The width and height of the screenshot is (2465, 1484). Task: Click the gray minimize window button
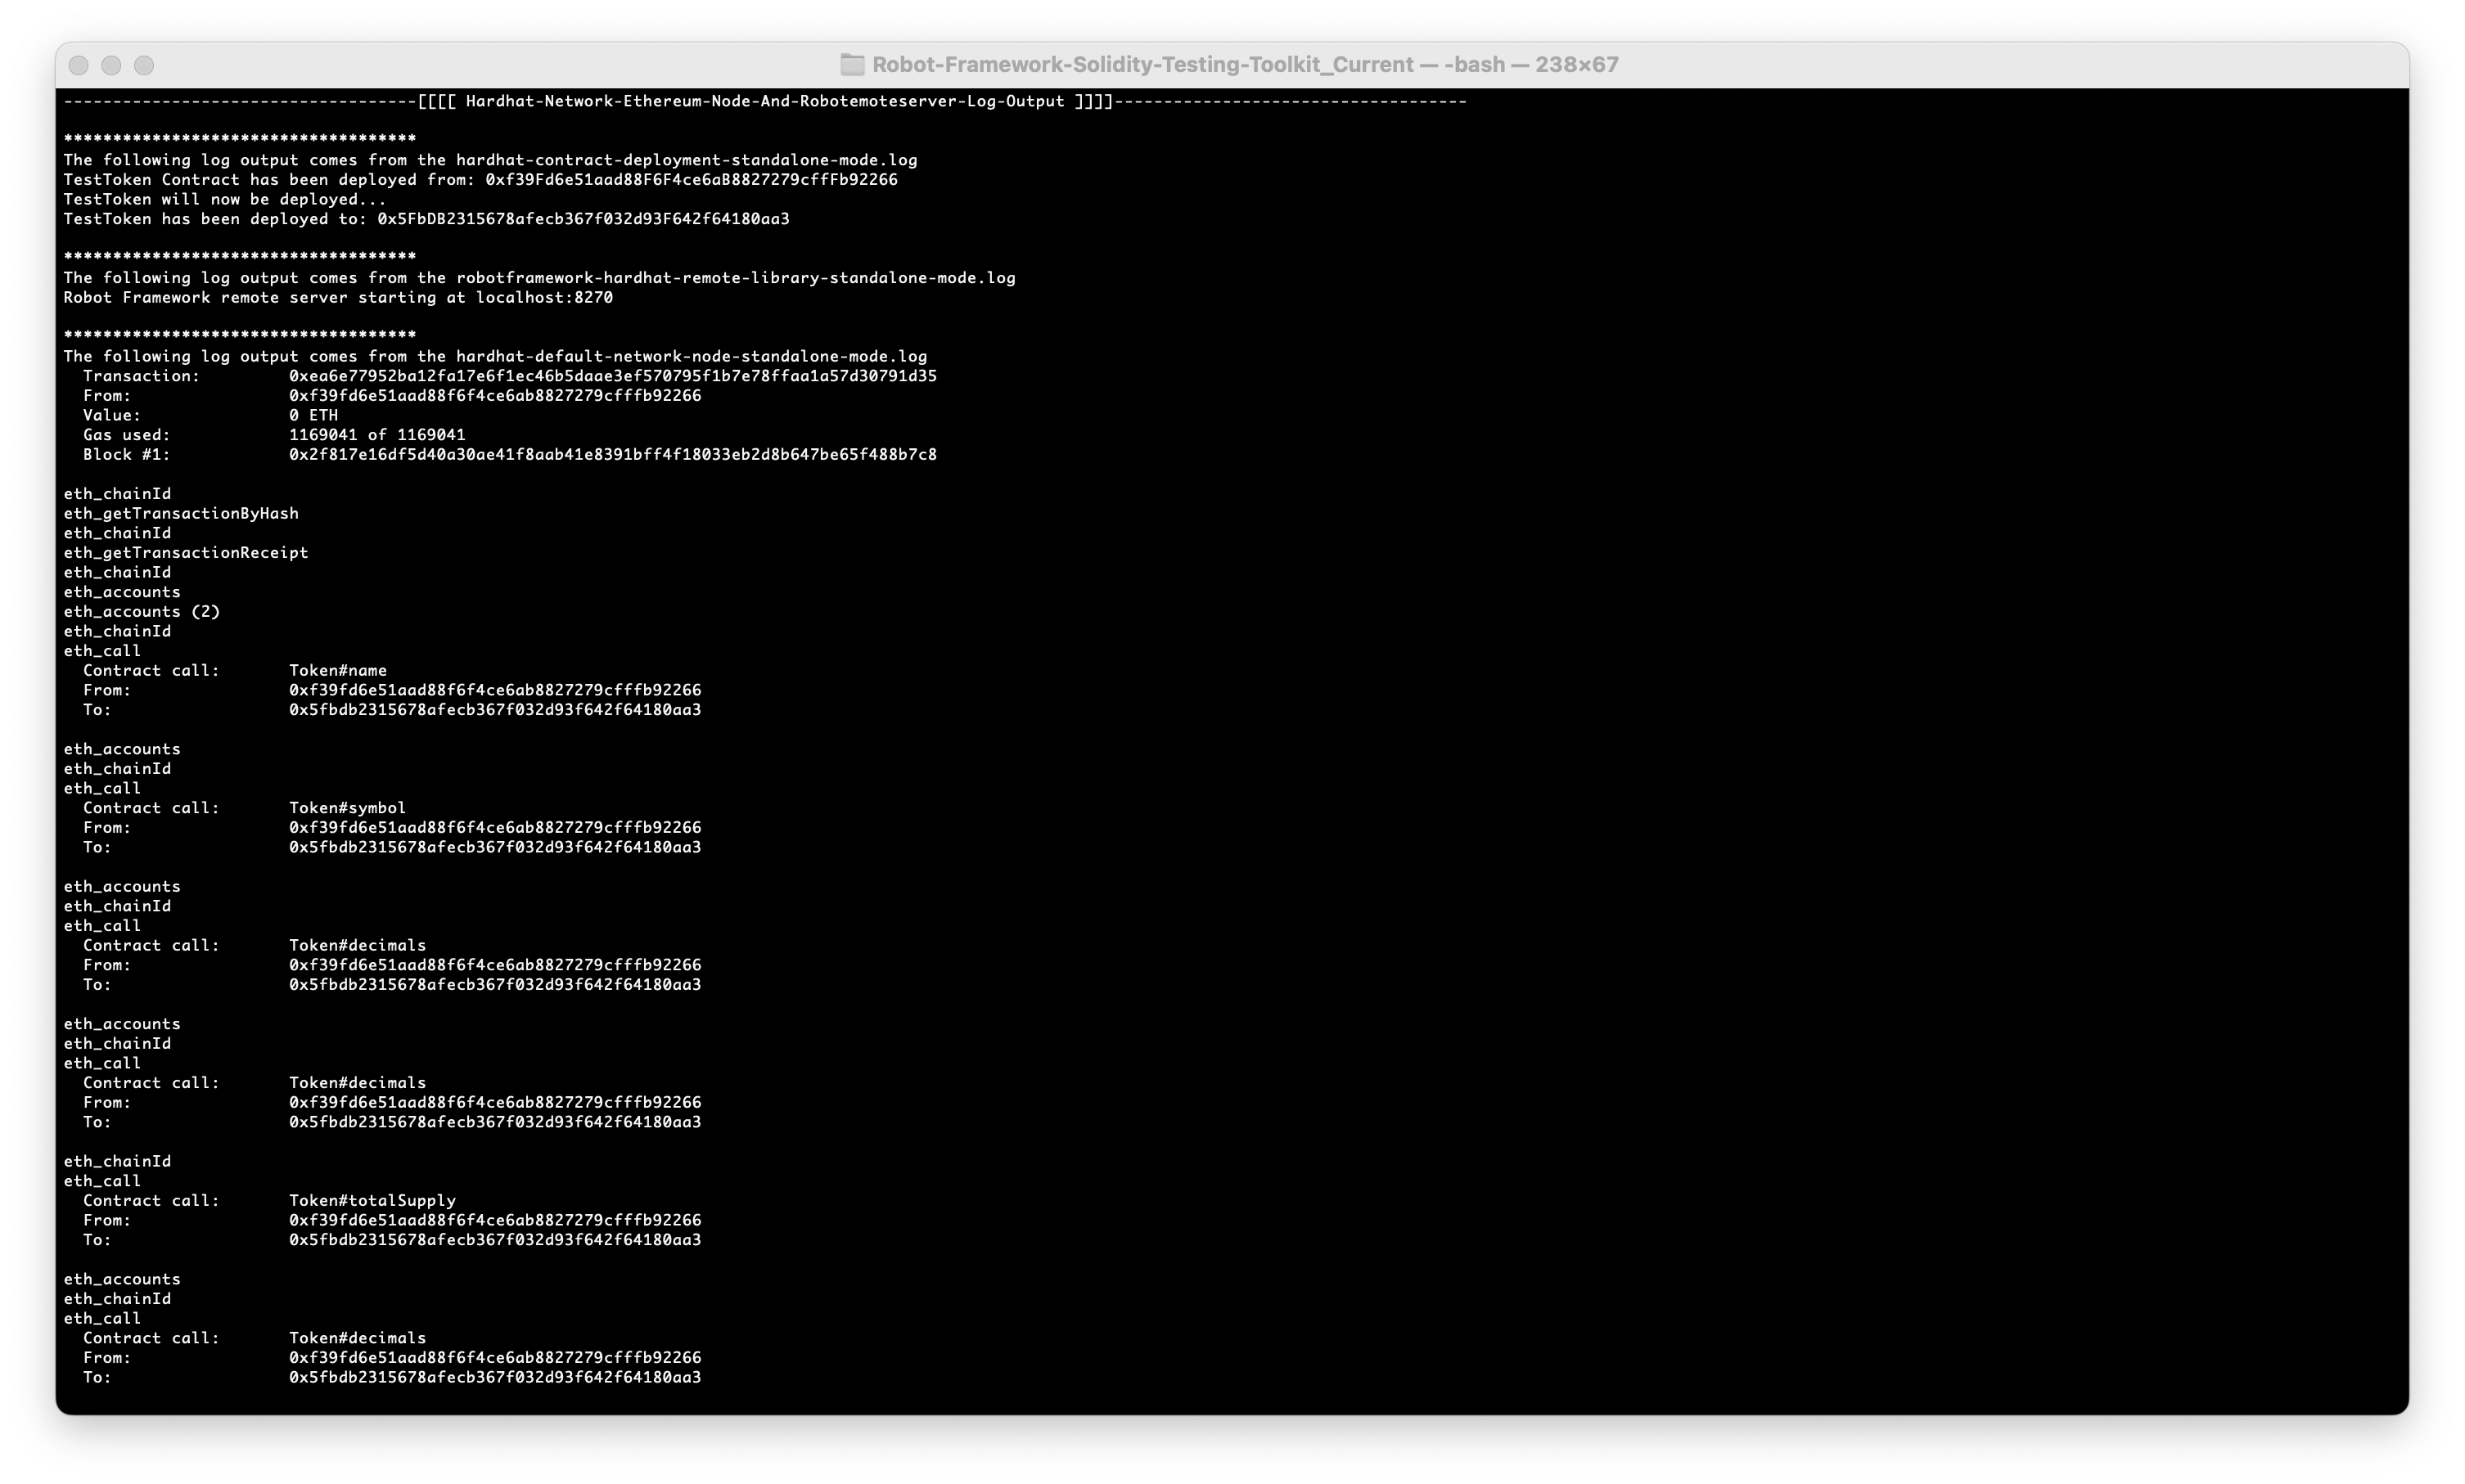(x=111, y=65)
